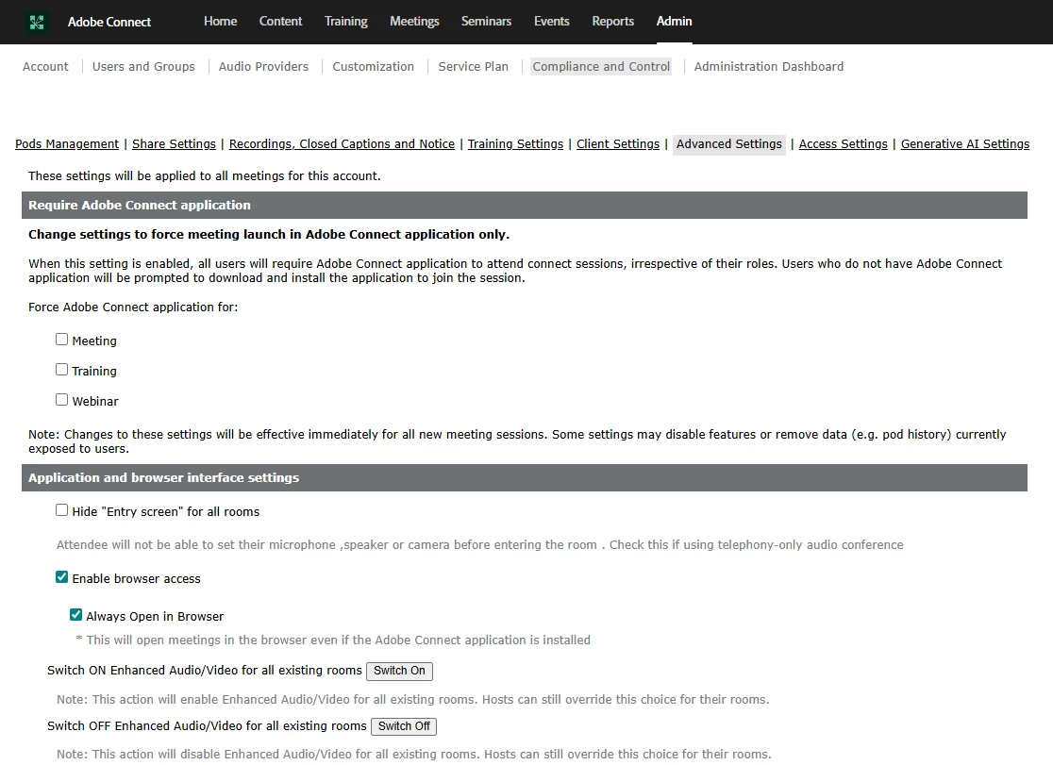Open the Seminars menu
Image resolution: width=1053 pixels, height=765 pixels.
pos(486,22)
